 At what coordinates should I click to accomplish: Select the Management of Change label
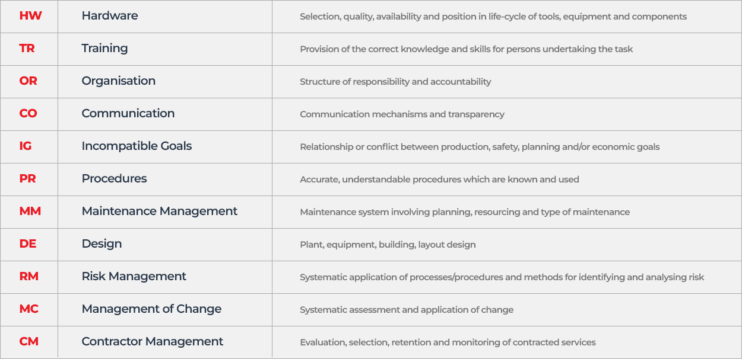point(151,309)
